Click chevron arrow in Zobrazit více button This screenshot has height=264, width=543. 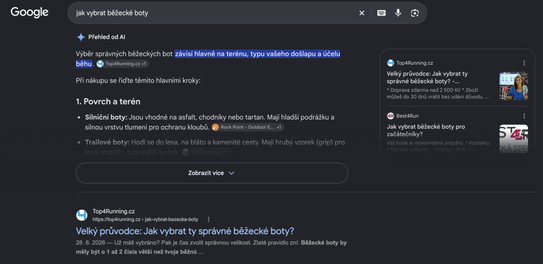[231, 173]
